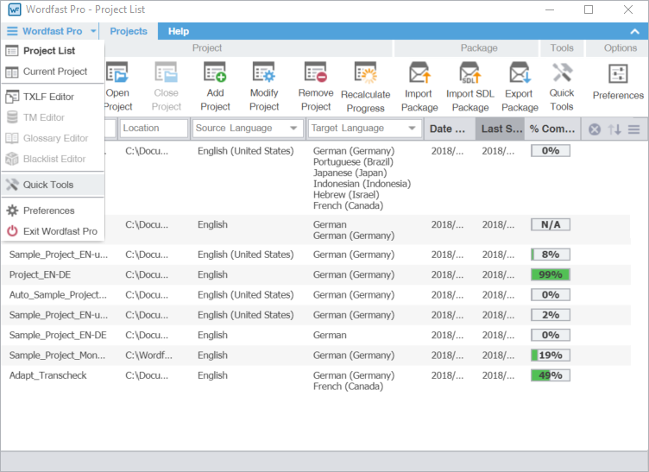Click the Current Project icon in the menu
This screenshot has height=472, width=649.
[x=12, y=72]
